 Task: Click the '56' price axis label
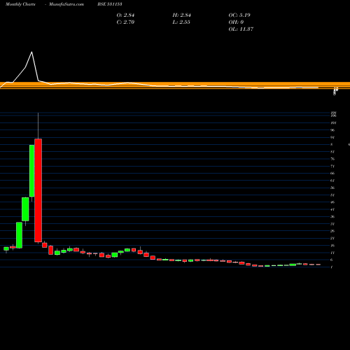332,188
